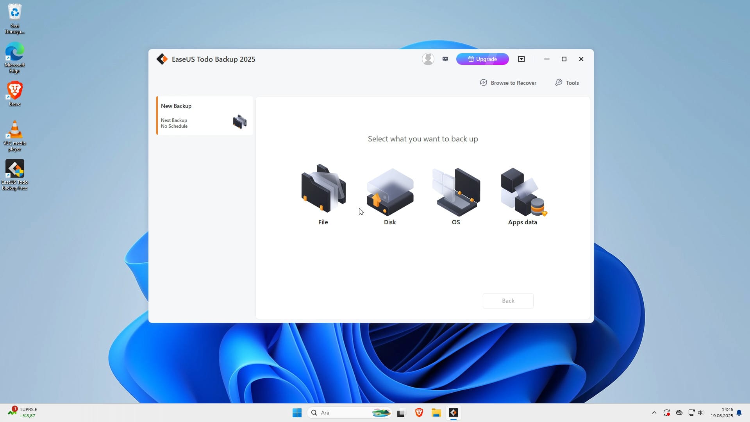Open the title bar dropdown menu icon
Viewport: 750px width, 422px height.
[x=521, y=59]
